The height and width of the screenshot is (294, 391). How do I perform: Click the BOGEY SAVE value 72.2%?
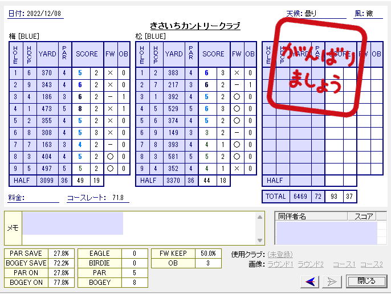[61, 263]
